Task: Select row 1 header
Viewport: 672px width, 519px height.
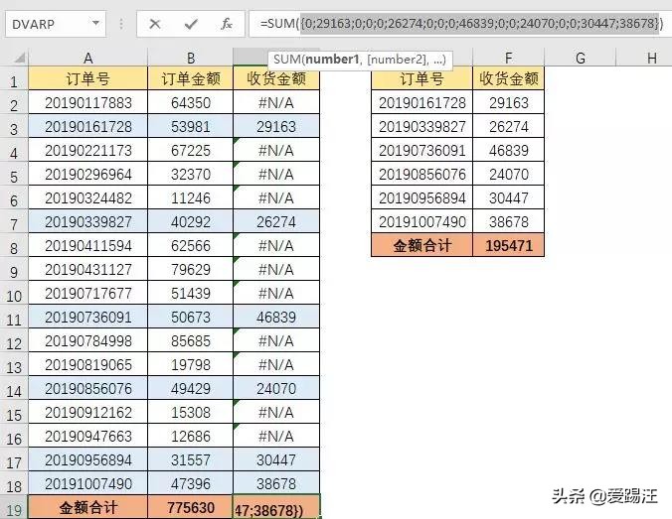Action: tap(14, 78)
